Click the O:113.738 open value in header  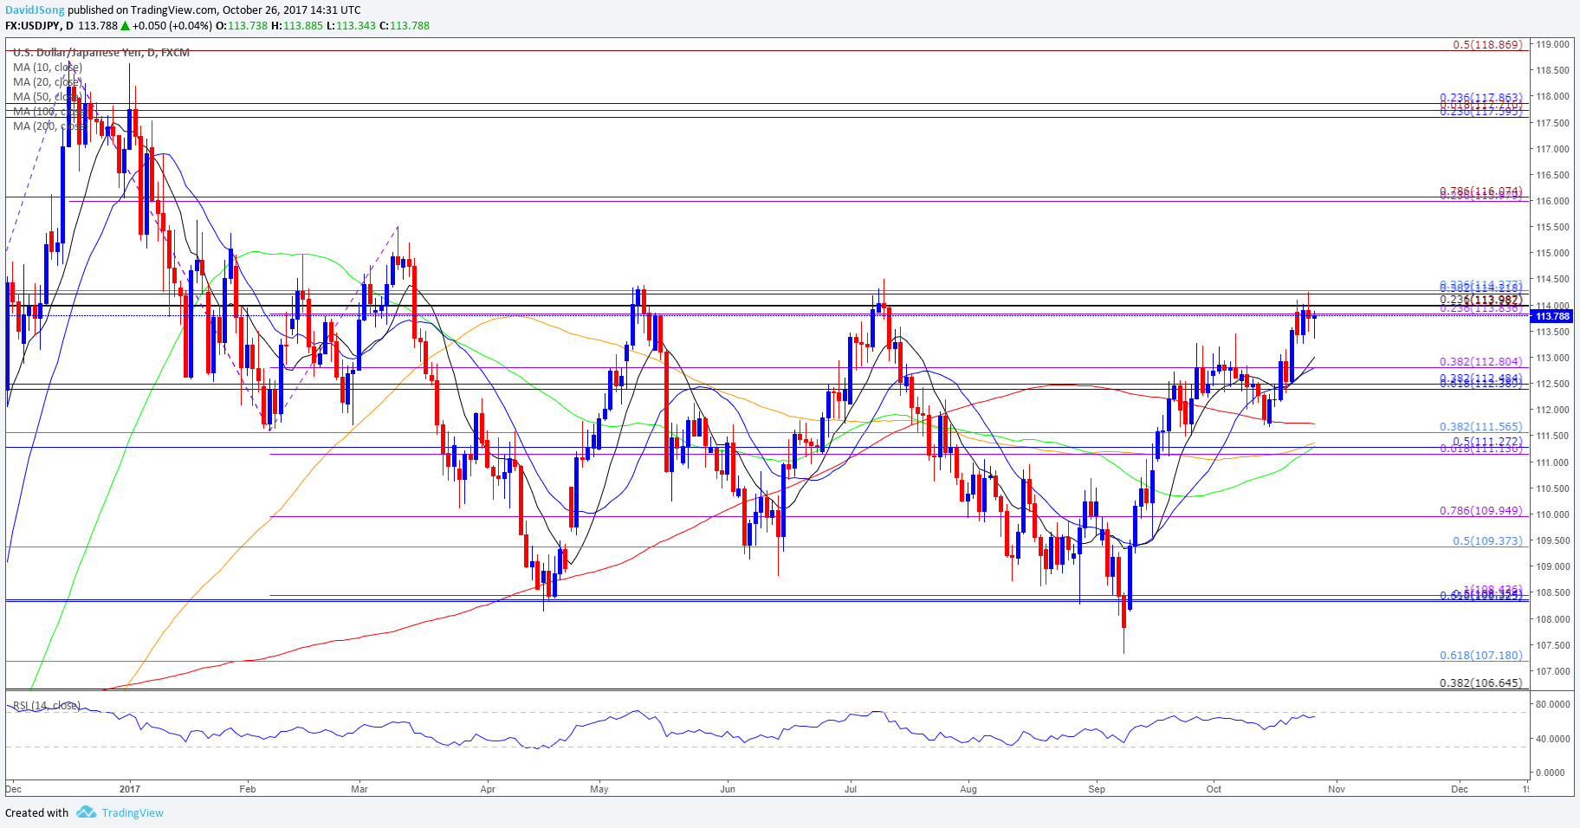pyautogui.click(x=242, y=26)
